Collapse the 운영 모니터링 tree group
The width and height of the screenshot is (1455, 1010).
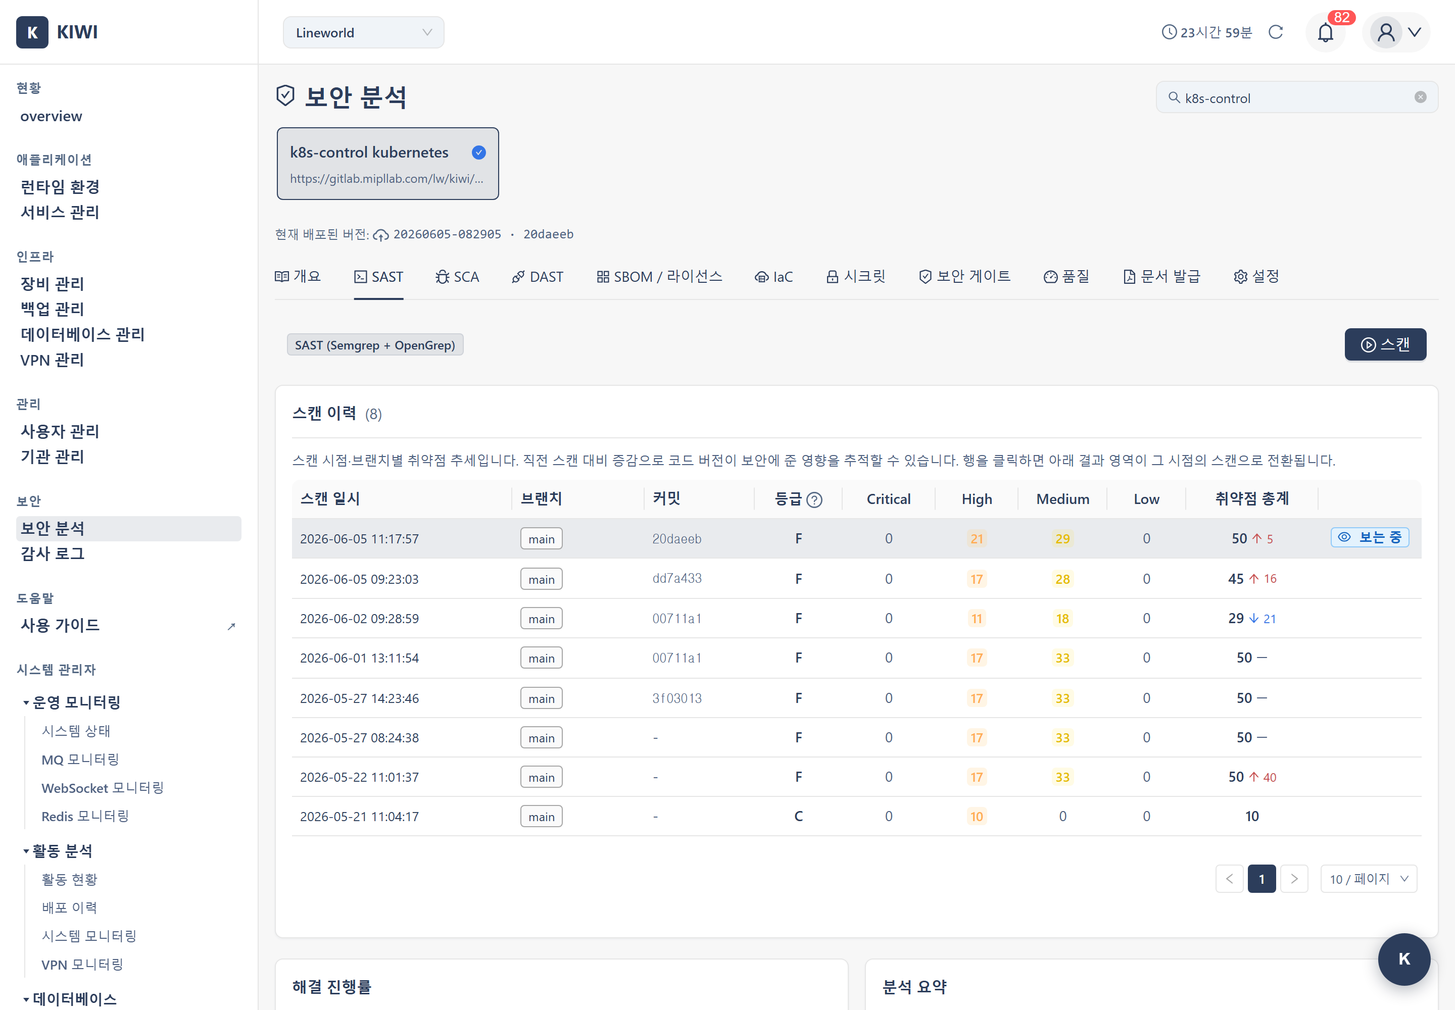26,702
